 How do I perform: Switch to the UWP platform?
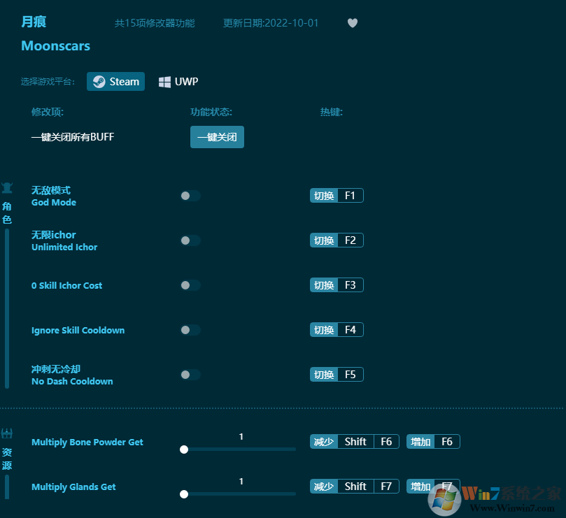pyautogui.click(x=178, y=82)
